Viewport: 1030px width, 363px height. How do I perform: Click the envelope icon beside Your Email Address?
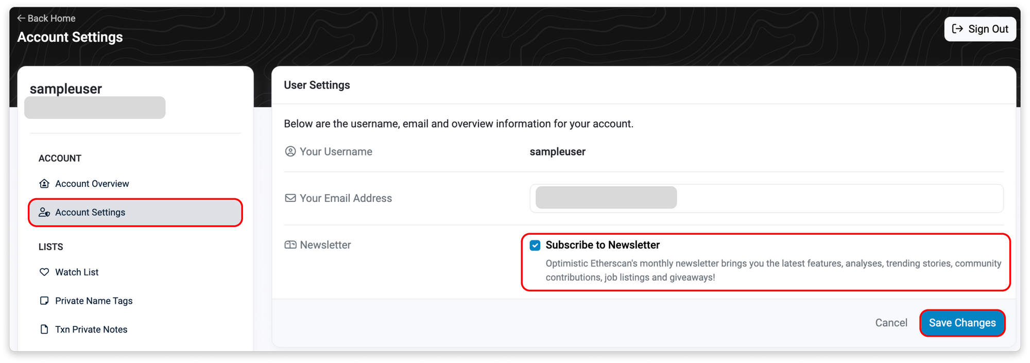tap(290, 198)
